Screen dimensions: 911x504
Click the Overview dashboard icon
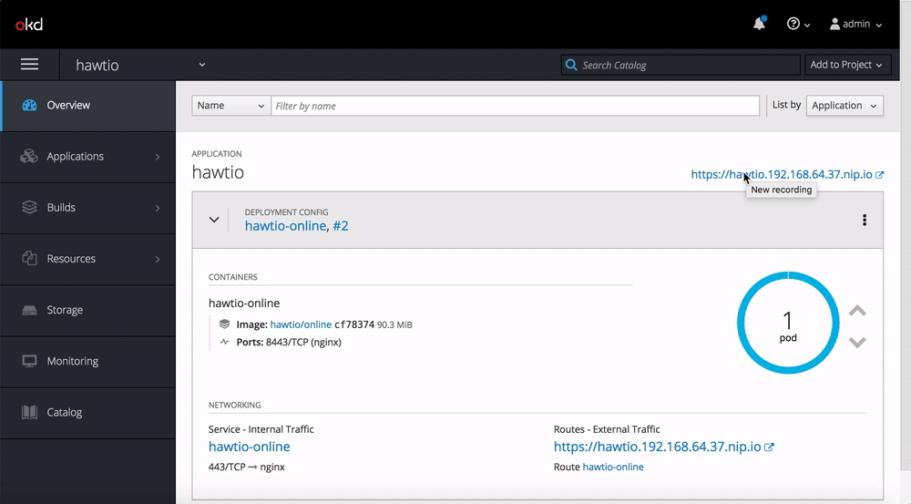(30, 105)
